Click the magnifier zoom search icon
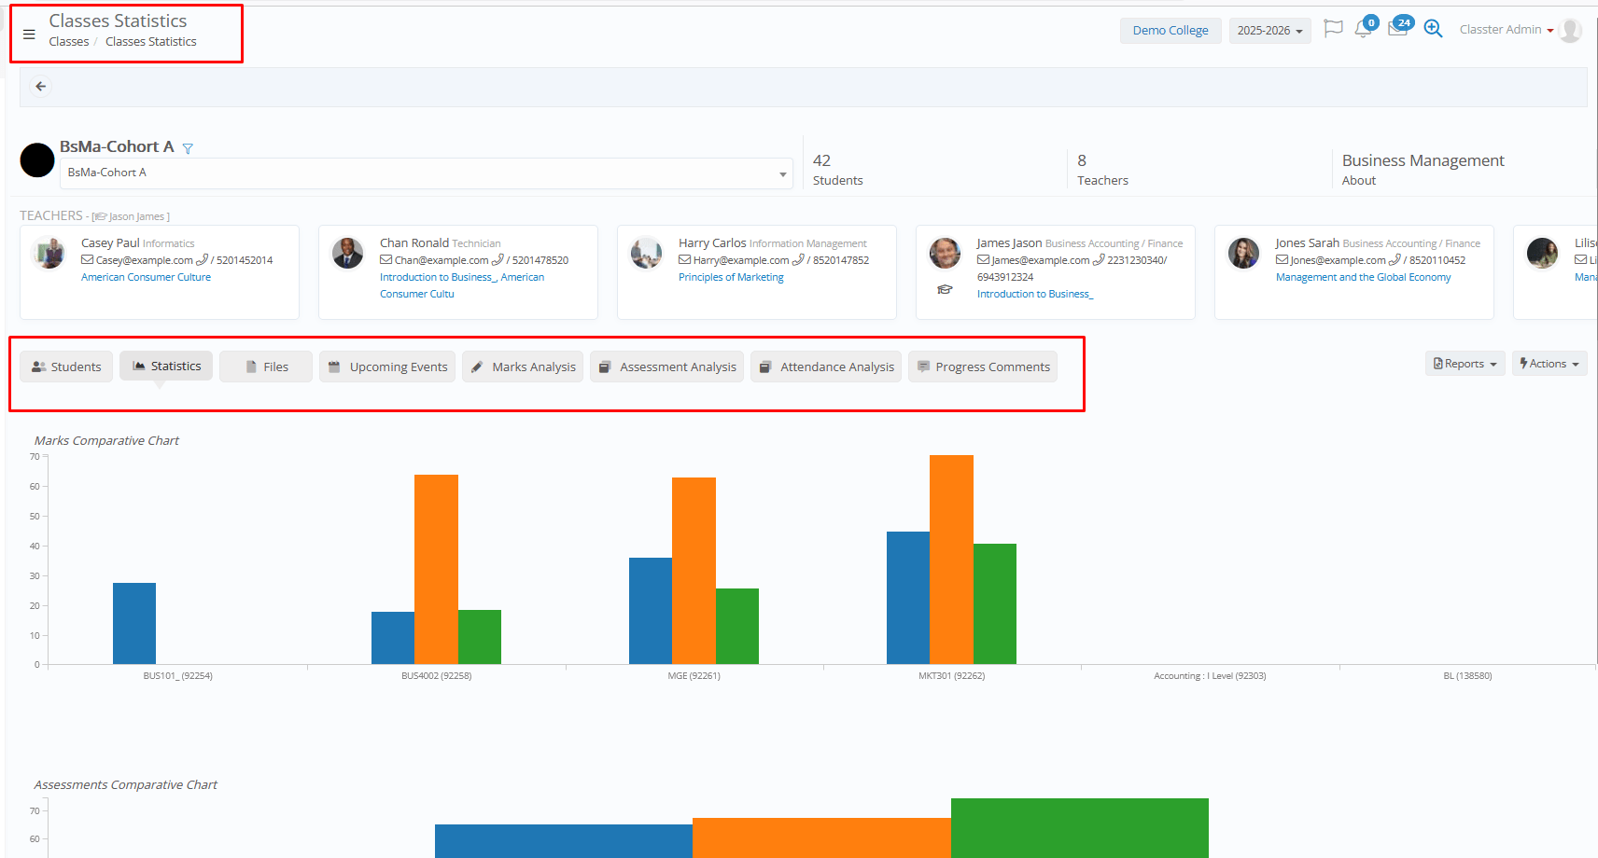This screenshot has width=1598, height=858. (x=1433, y=29)
